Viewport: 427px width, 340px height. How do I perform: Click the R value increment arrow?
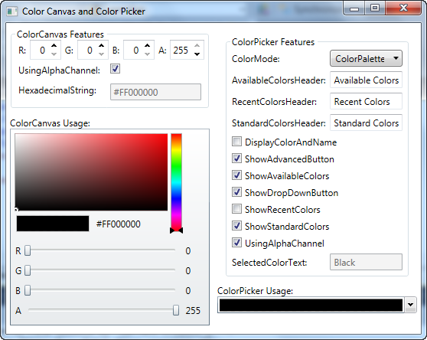[54, 46]
